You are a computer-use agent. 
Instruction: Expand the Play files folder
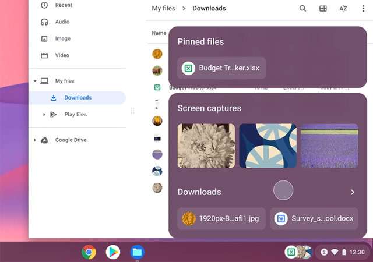point(44,115)
